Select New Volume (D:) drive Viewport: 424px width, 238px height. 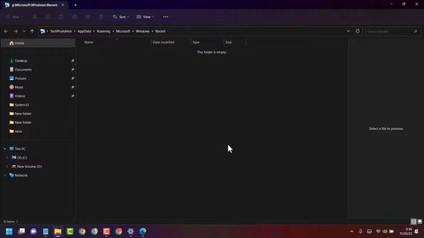click(29, 167)
